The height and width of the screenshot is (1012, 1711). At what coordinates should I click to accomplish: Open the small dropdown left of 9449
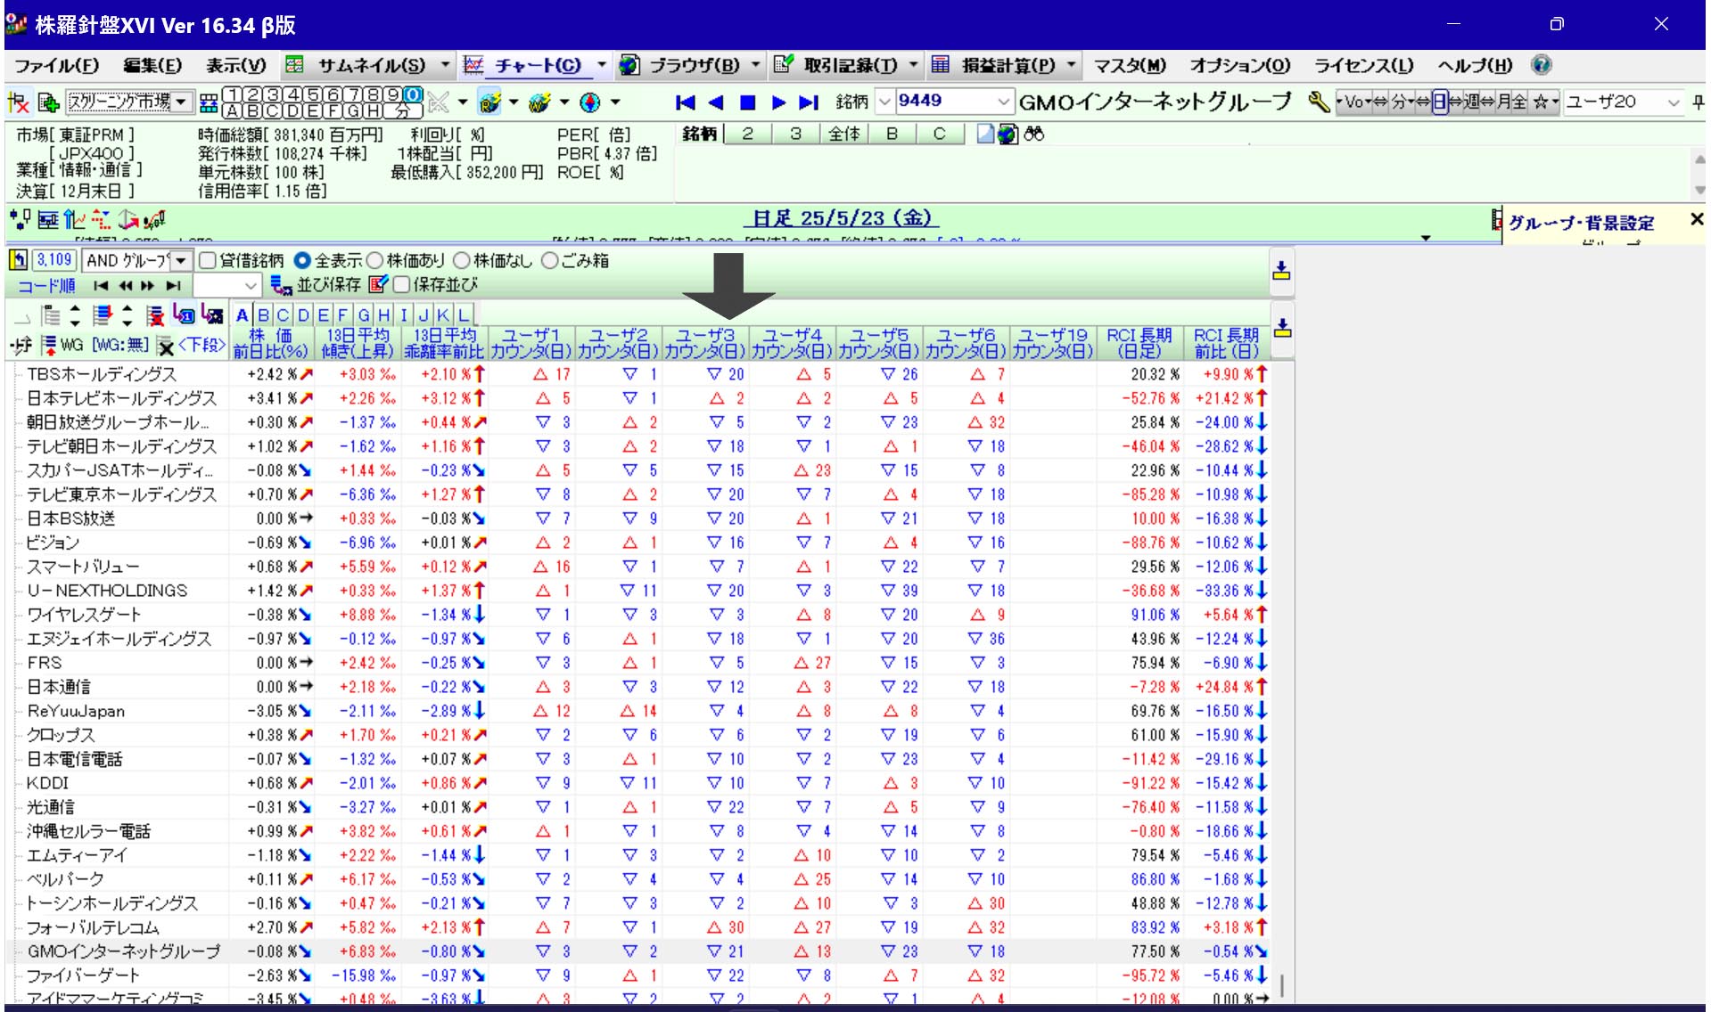(x=884, y=102)
